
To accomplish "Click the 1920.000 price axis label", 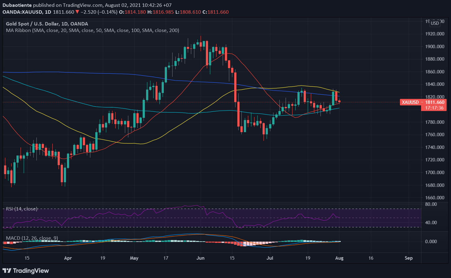I will [x=434, y=34].
